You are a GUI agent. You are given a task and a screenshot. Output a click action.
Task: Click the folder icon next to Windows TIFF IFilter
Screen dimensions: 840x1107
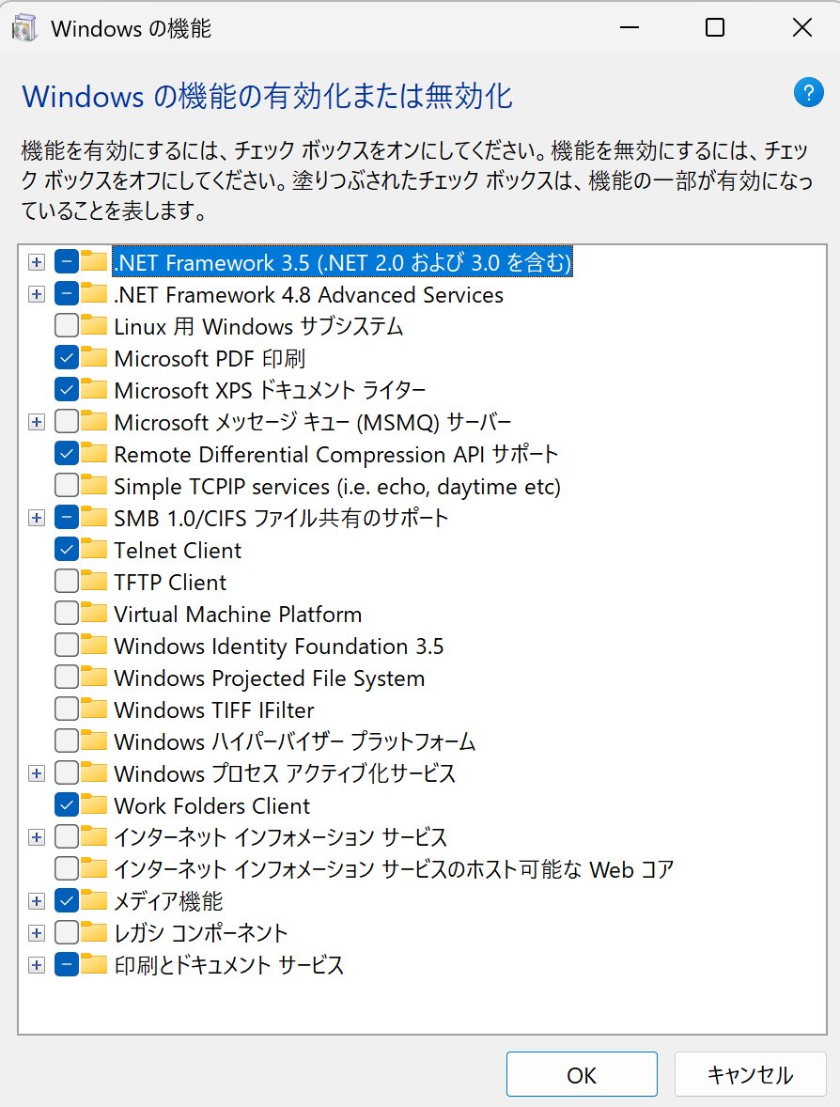click(93, 709)
